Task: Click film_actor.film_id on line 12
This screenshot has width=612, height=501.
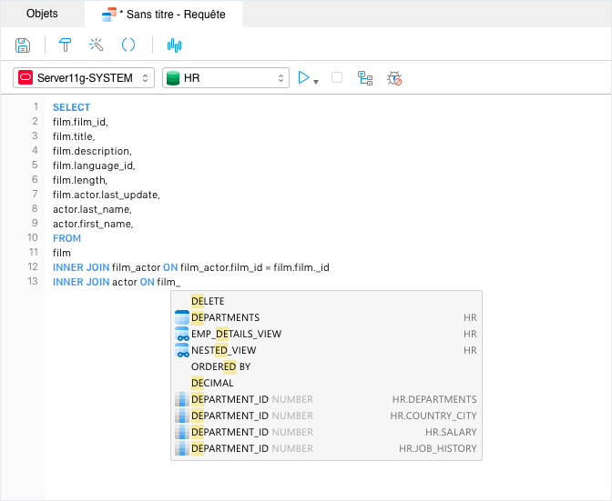Action: pyautogui.click(x=221, y=267)
